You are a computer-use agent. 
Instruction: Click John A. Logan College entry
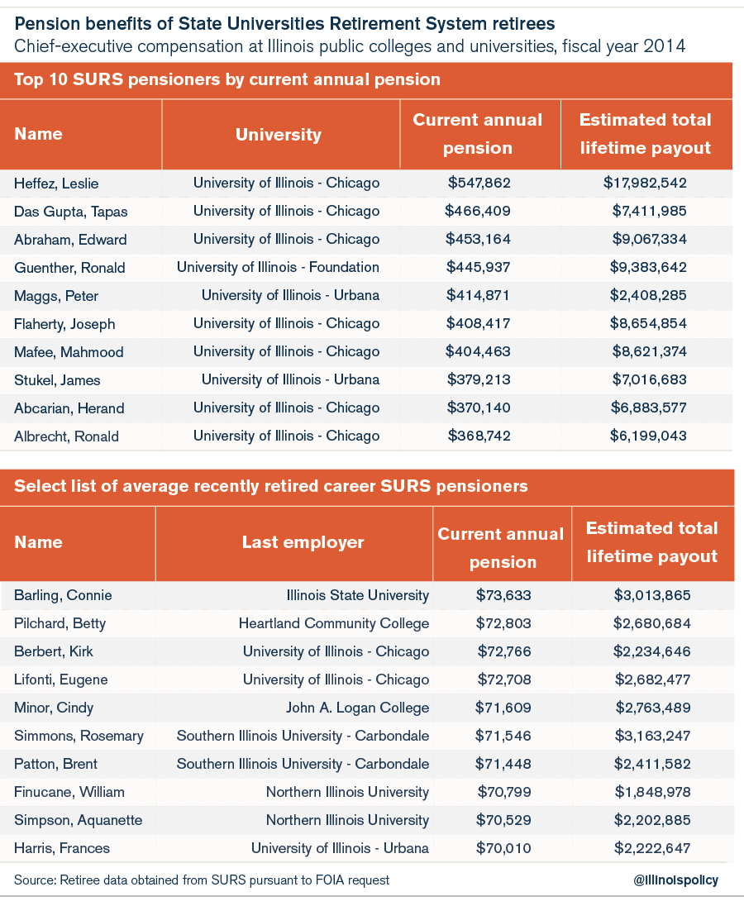point(358,708)
